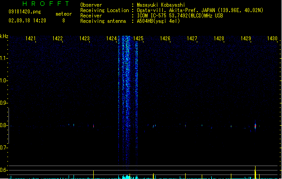Viewport: 282px width, 179px height.
Task: Click the tallest yellow intensity spike after 1429
Action: pos(255,172)
